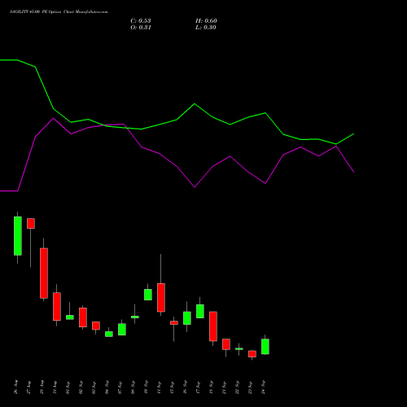Screen dimensions: 407x407
Task: Select the small red candle for 27 Aug
Action: pyautogui.click(x=31, y=223)
